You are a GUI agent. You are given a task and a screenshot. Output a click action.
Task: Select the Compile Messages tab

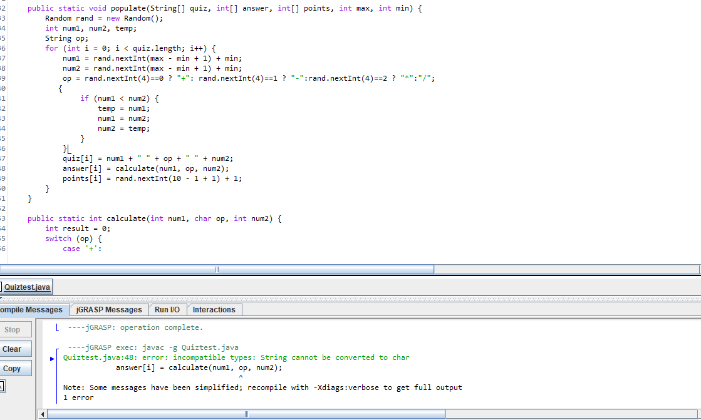(31, 309)
